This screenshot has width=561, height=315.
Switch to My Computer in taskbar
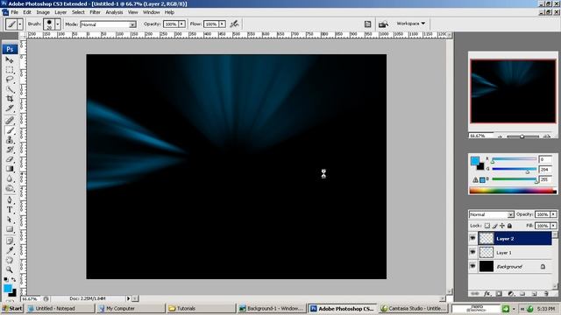coord(131,308)
